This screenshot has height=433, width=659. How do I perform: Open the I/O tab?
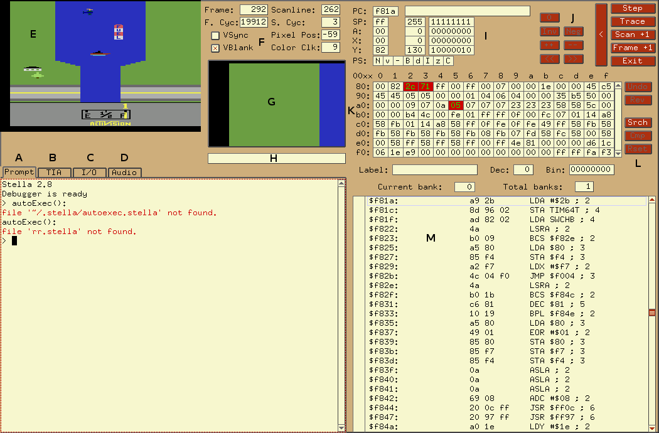(x=89, y=172)
